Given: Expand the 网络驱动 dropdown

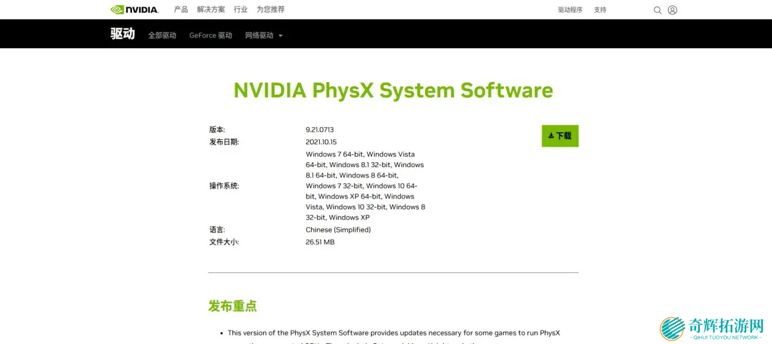Looking at the screenshot, I should point(264,36).
